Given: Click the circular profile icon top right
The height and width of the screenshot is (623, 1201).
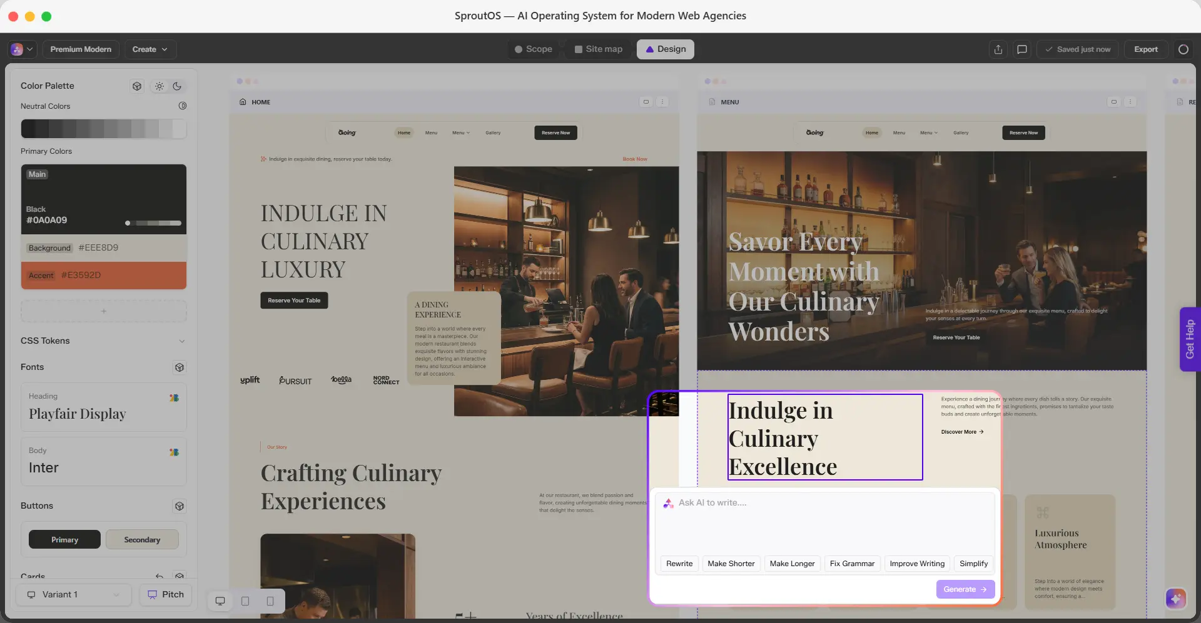Looking at the screenshot, I should [x=1183, y=49].
